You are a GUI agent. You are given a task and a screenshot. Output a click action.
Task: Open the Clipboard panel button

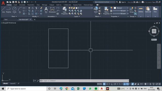(148, 12)
